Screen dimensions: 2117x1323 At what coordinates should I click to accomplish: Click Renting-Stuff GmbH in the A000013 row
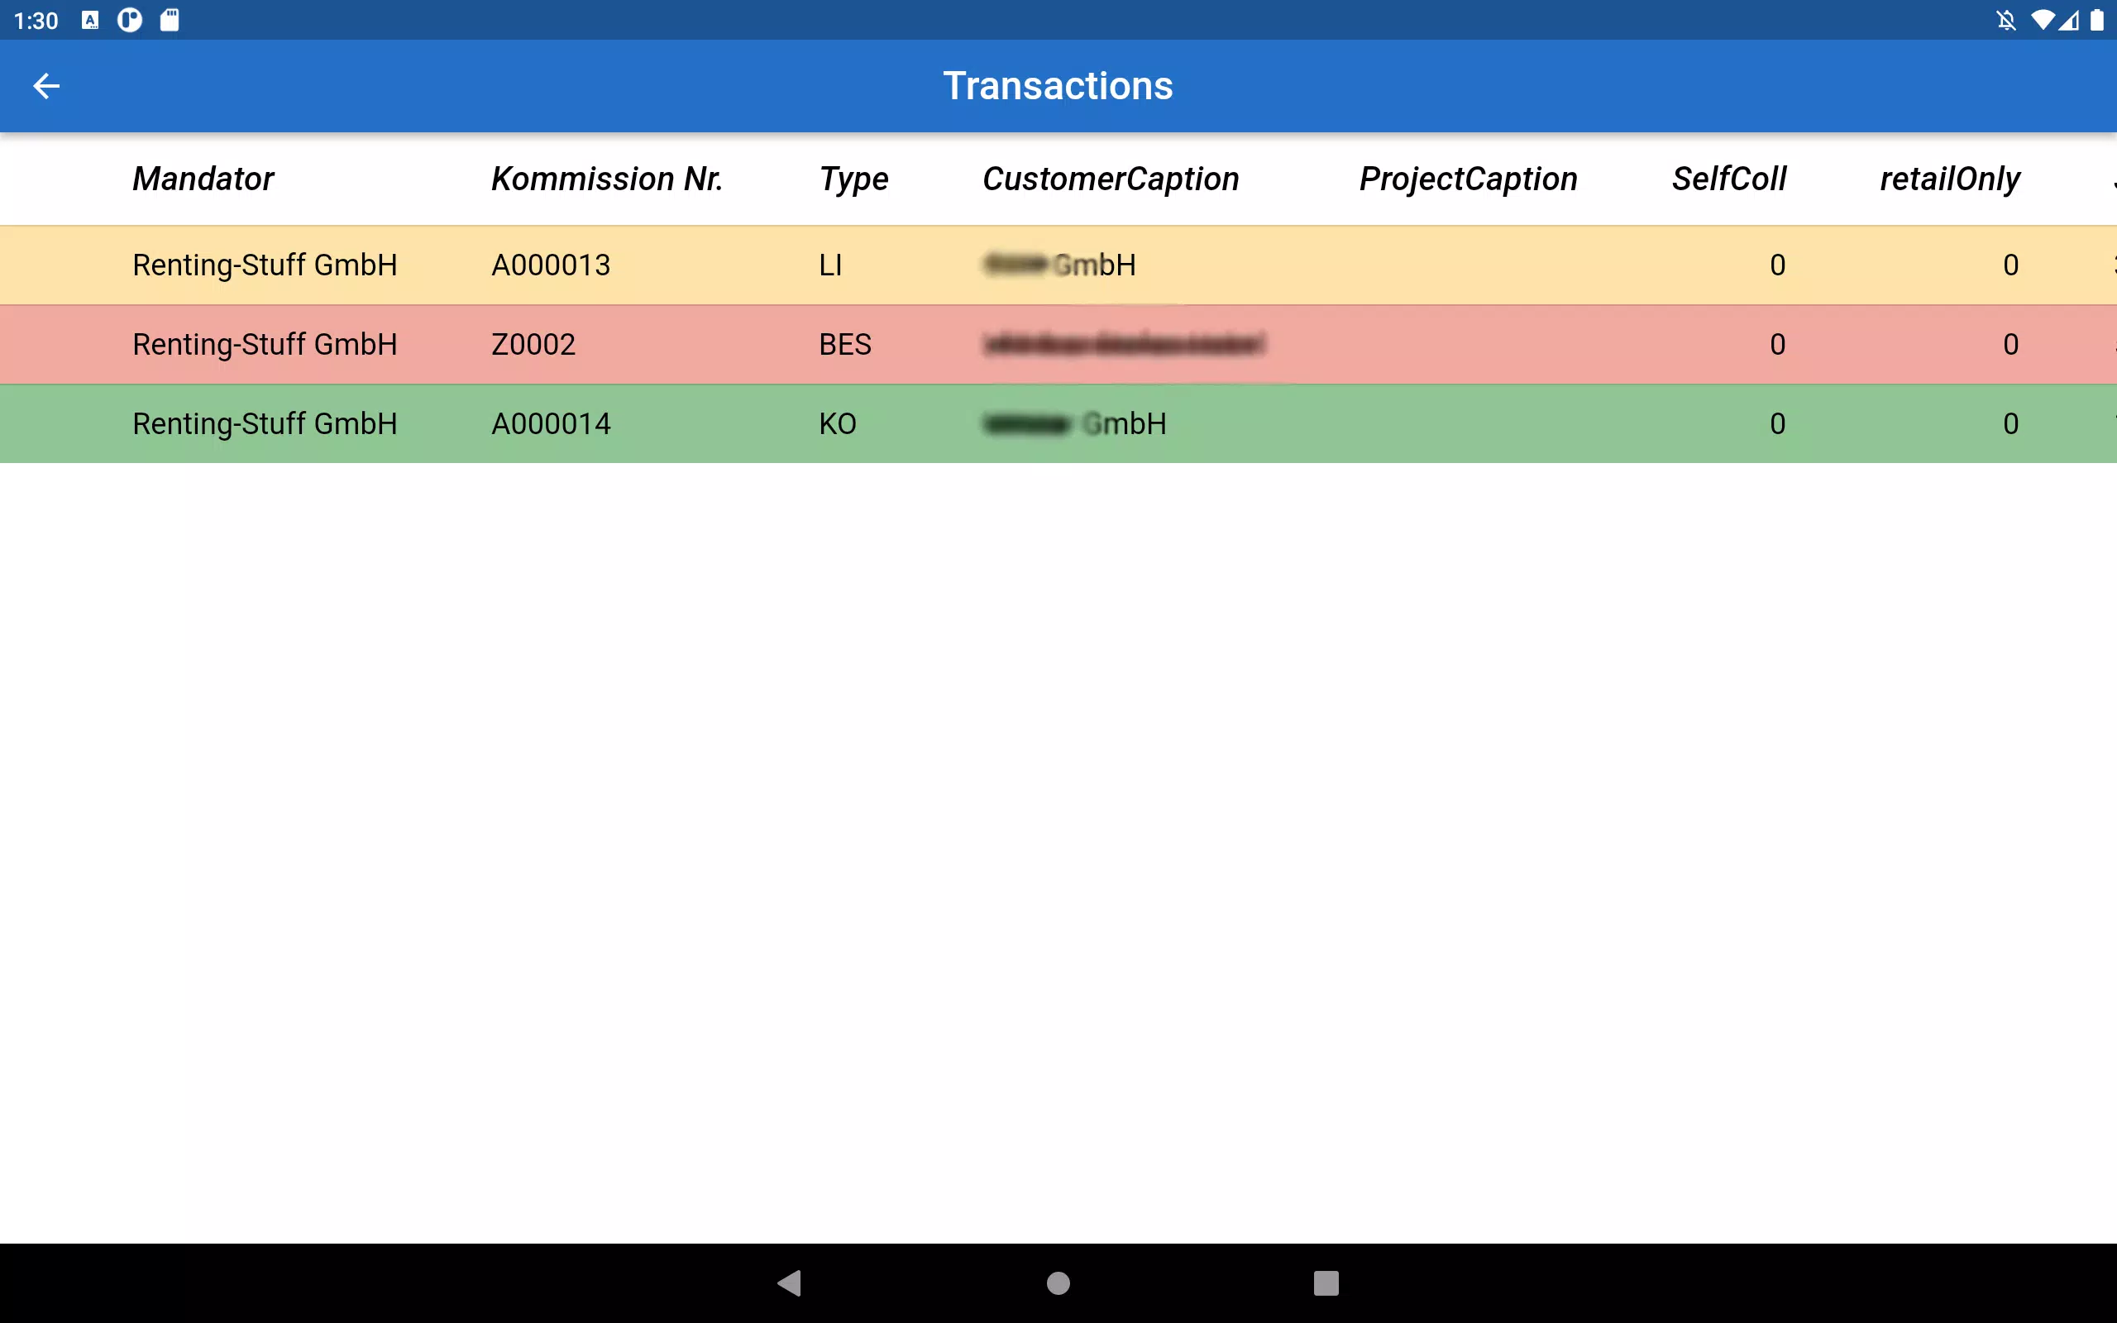[x=265, y=265]
